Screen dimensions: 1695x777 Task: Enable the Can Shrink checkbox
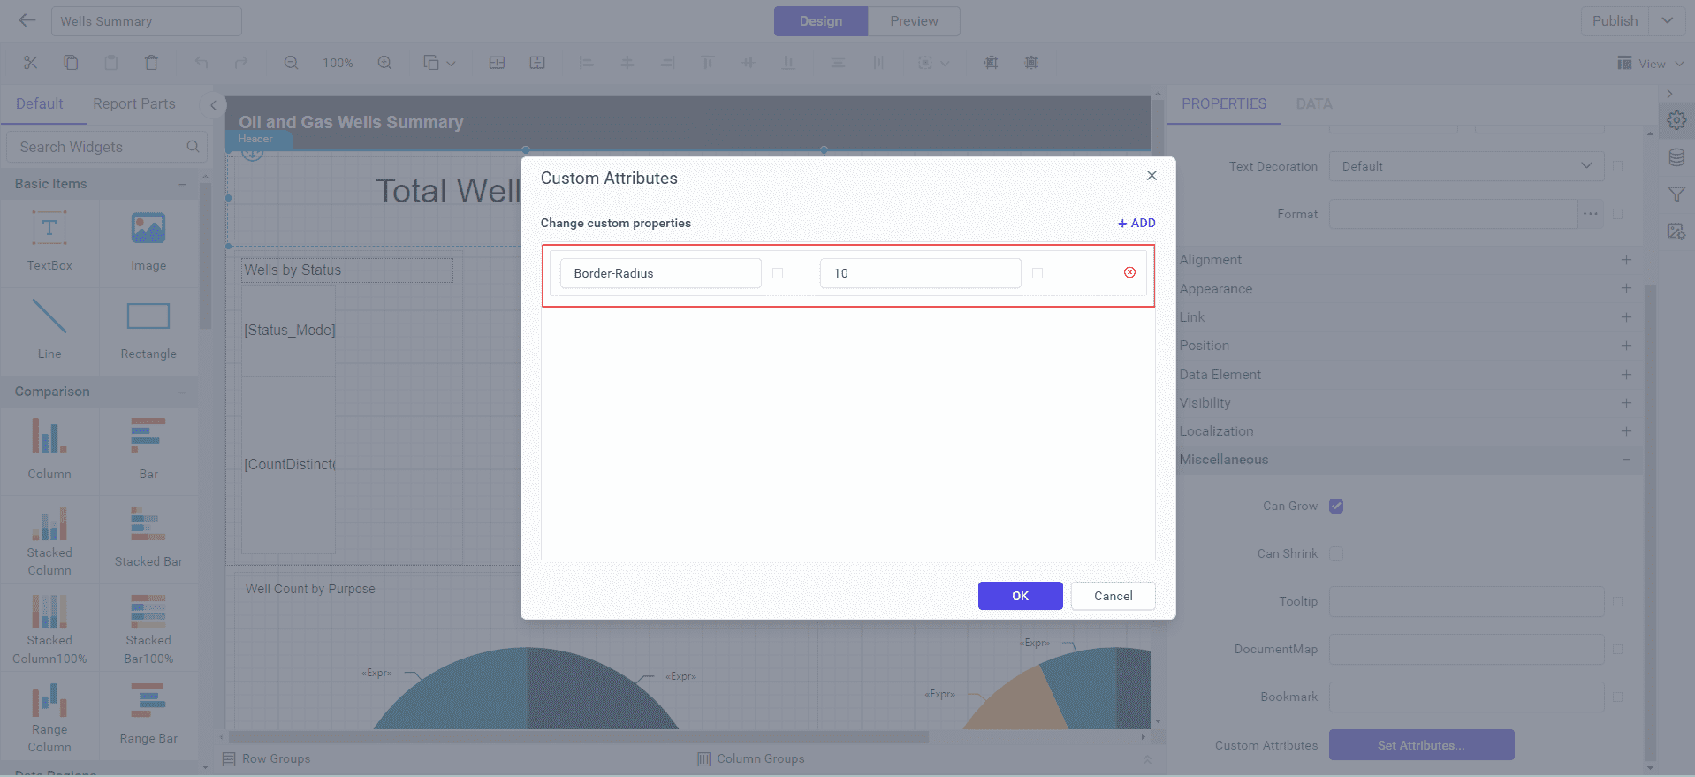point(1336,553)
